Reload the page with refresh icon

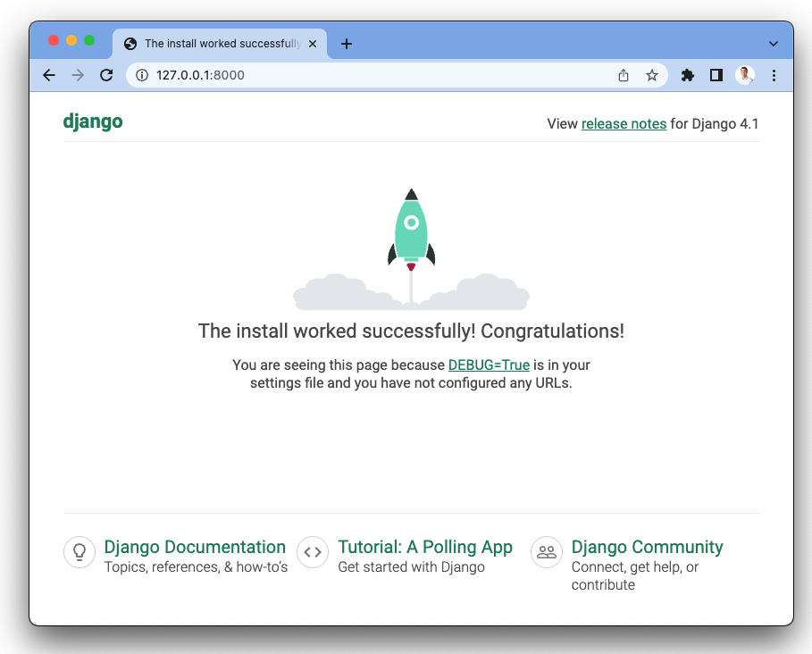tap(106, 76)
